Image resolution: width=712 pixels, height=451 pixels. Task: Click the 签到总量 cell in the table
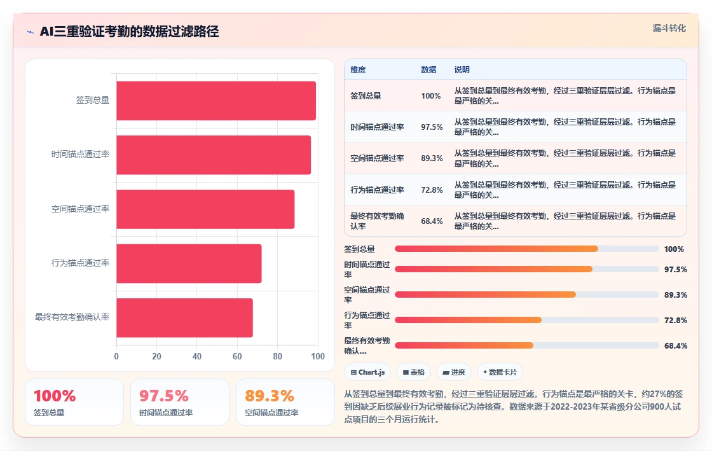(366, 96)
